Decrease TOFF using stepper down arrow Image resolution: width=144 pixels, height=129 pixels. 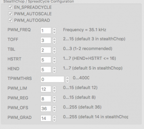pos(54,42)
